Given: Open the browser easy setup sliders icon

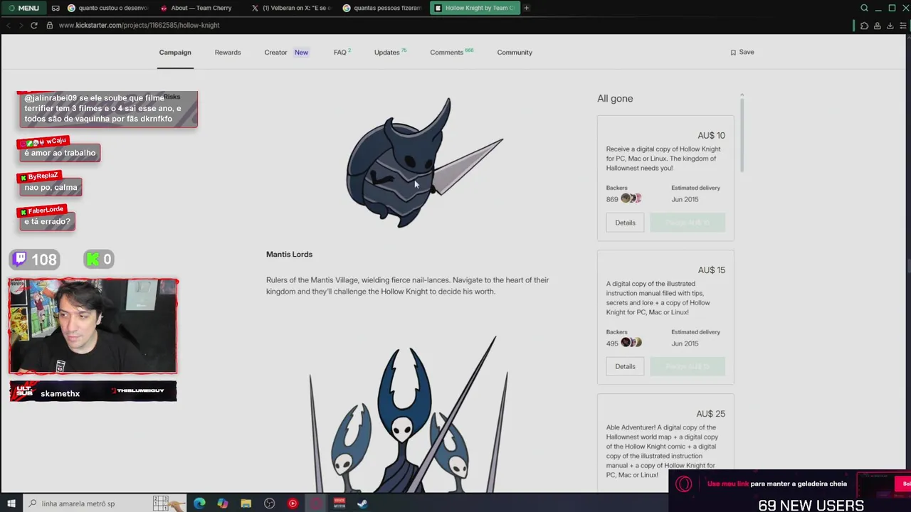Looking at the screenshot, I should pos(903,26).
